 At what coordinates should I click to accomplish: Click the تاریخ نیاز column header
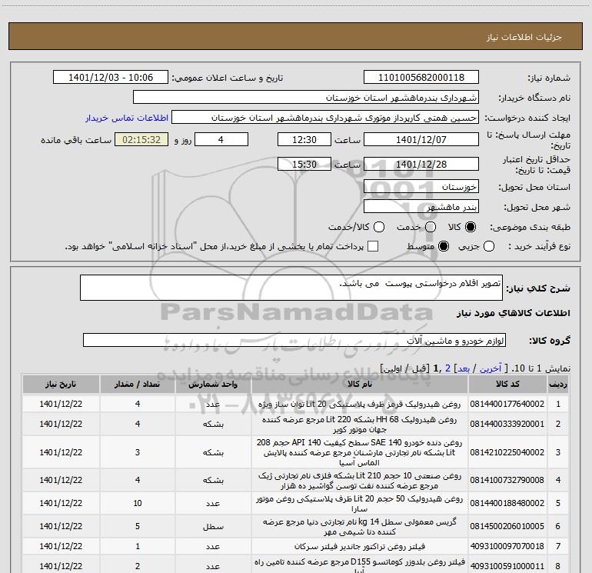click(61, 384)
